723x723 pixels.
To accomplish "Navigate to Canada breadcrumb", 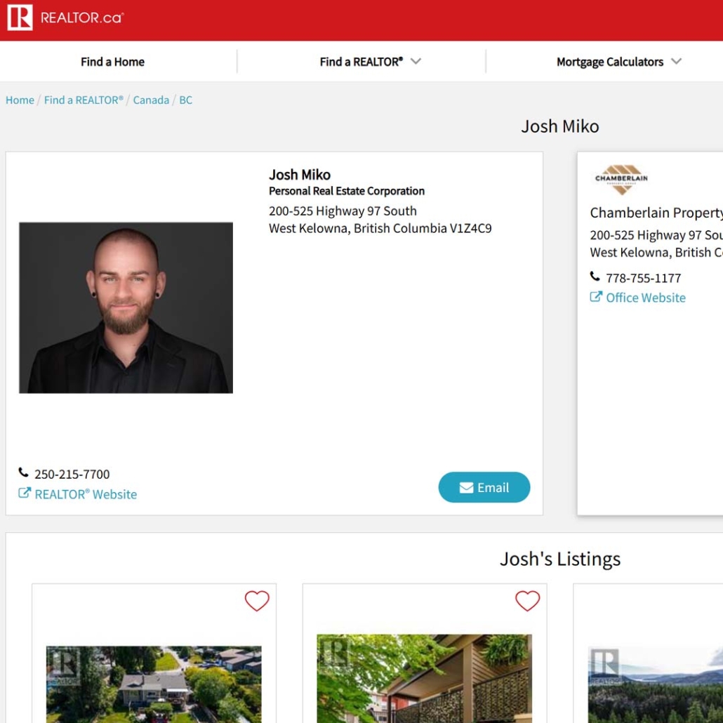I will tap(151, 100).
